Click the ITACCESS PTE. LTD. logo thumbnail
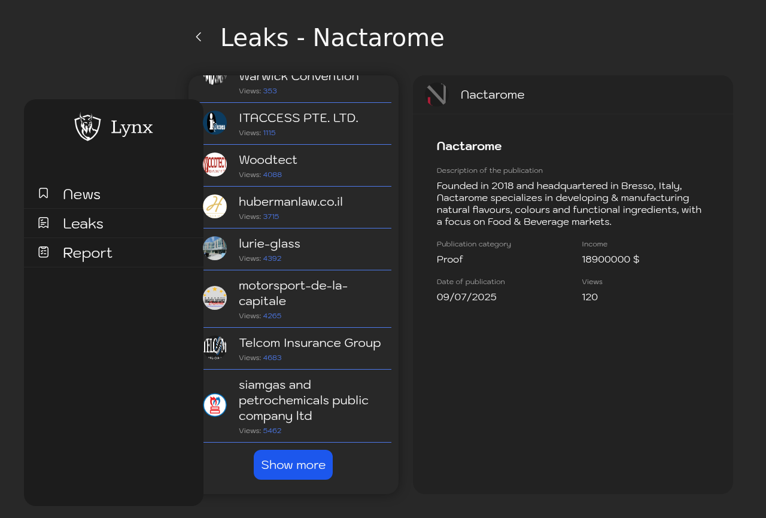Screen dimensions: 766x518 [x=215, y=123]
